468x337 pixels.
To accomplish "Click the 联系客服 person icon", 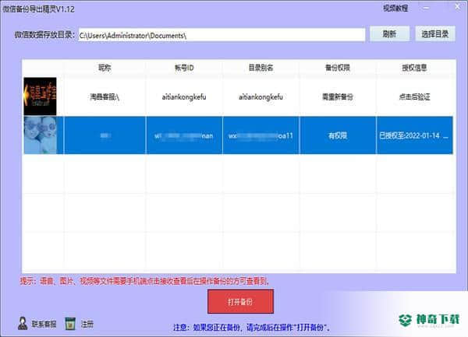I will [x=23, y=323].
